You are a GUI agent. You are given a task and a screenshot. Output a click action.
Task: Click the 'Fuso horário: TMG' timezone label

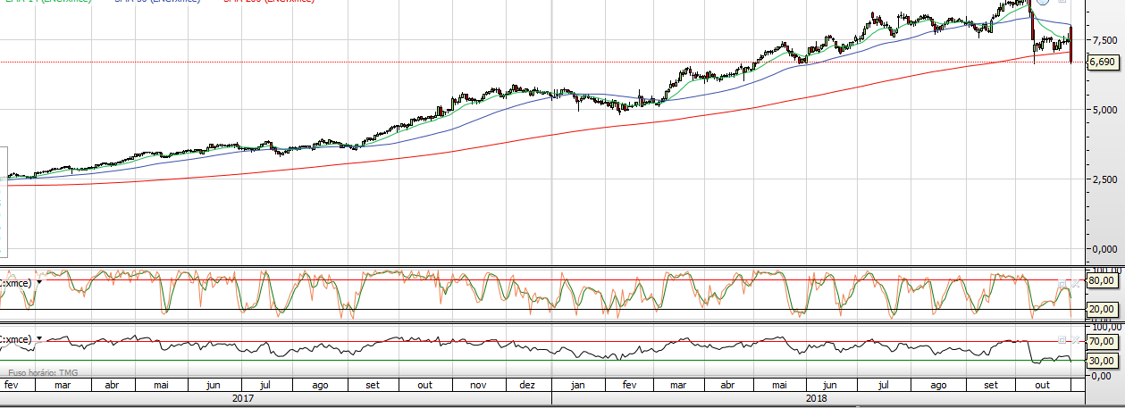point(42,372)
